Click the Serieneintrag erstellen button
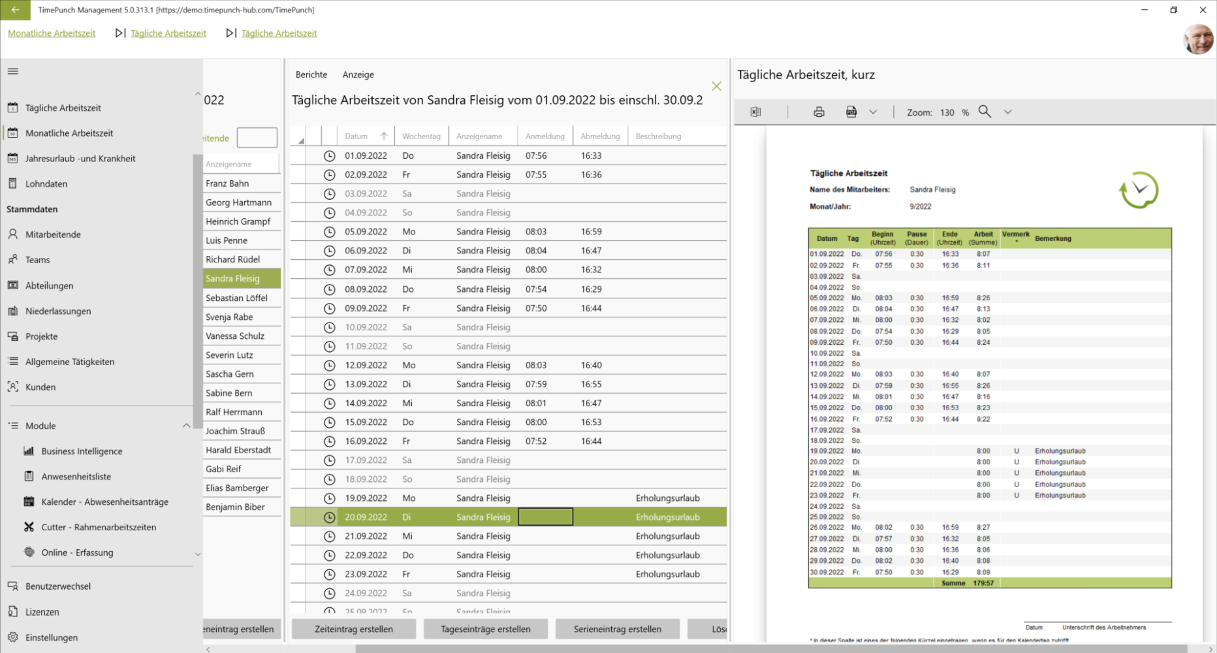This screenshot has height=653, width=1217. 617,629
